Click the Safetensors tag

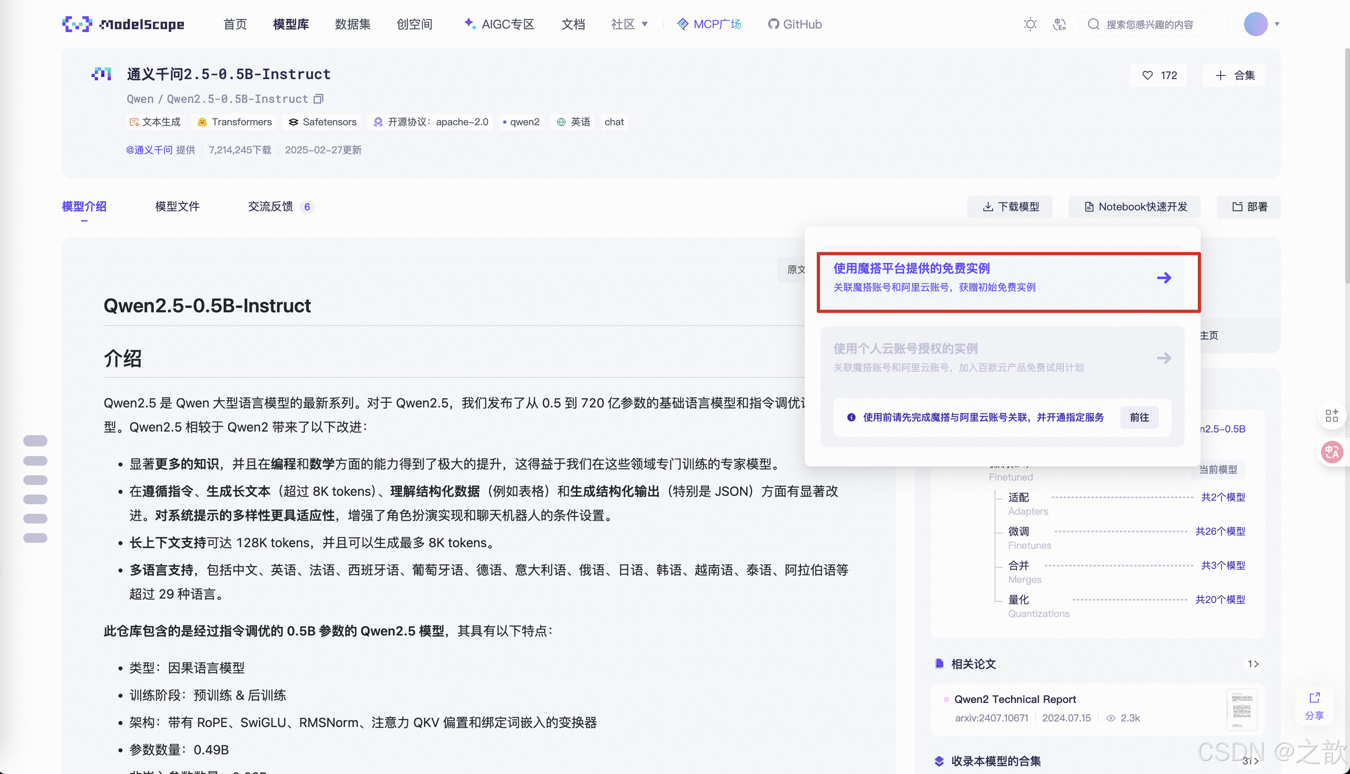point(322,122)
